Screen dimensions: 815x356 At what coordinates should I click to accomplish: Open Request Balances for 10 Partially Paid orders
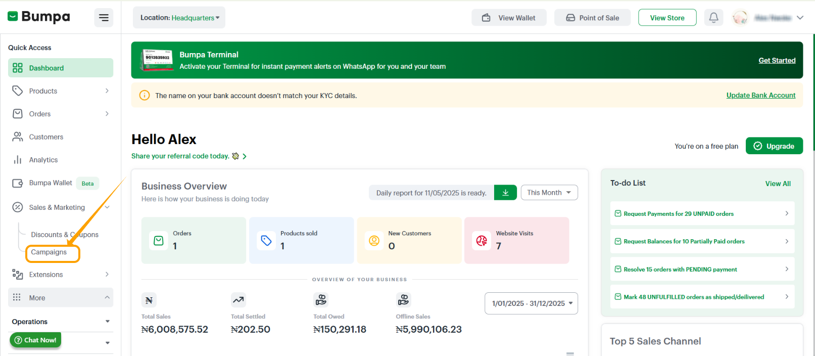(702, 242)
